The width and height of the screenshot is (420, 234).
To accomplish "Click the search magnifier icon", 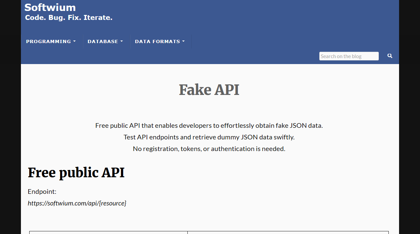I will (x=389, y=56).
